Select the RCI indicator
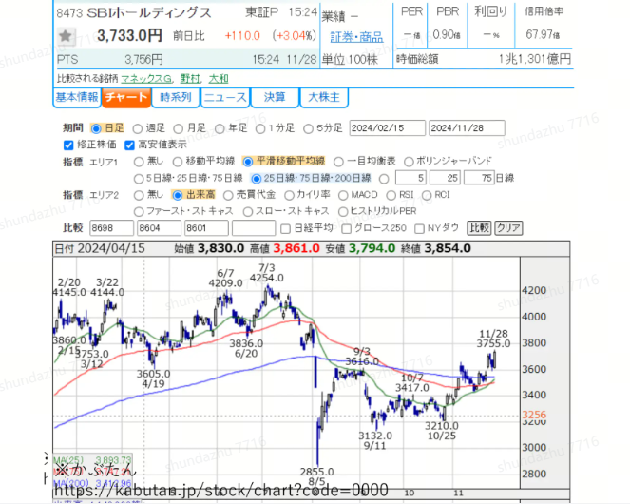 click(427, 196)
